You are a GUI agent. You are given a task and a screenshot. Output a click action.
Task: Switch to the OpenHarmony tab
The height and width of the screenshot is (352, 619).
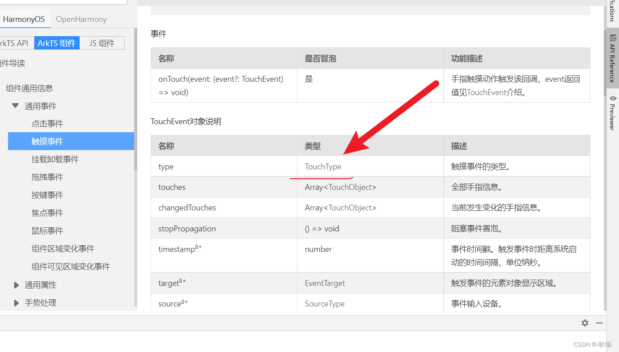pyautogui.click(x=81, y=19)
